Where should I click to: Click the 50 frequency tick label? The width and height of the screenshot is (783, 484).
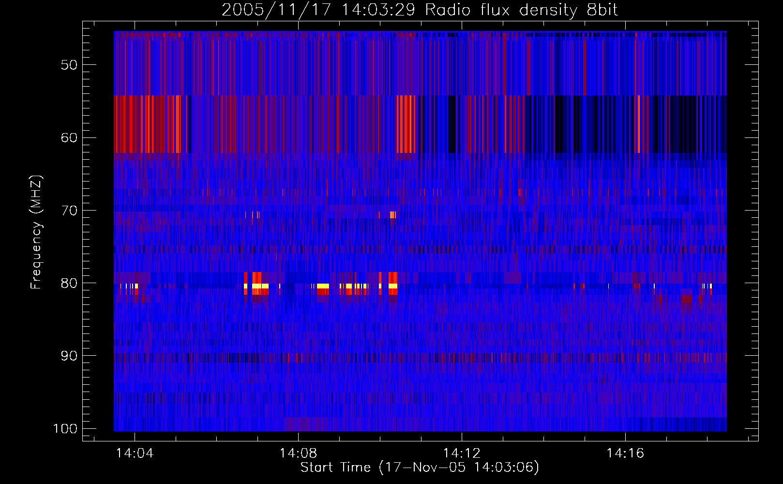[x=69, y=65]
